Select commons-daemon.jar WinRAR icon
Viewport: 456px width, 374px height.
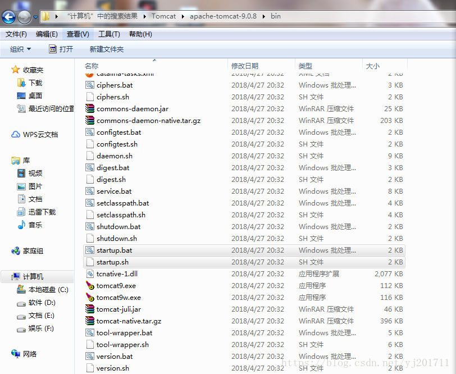[90, 108]
